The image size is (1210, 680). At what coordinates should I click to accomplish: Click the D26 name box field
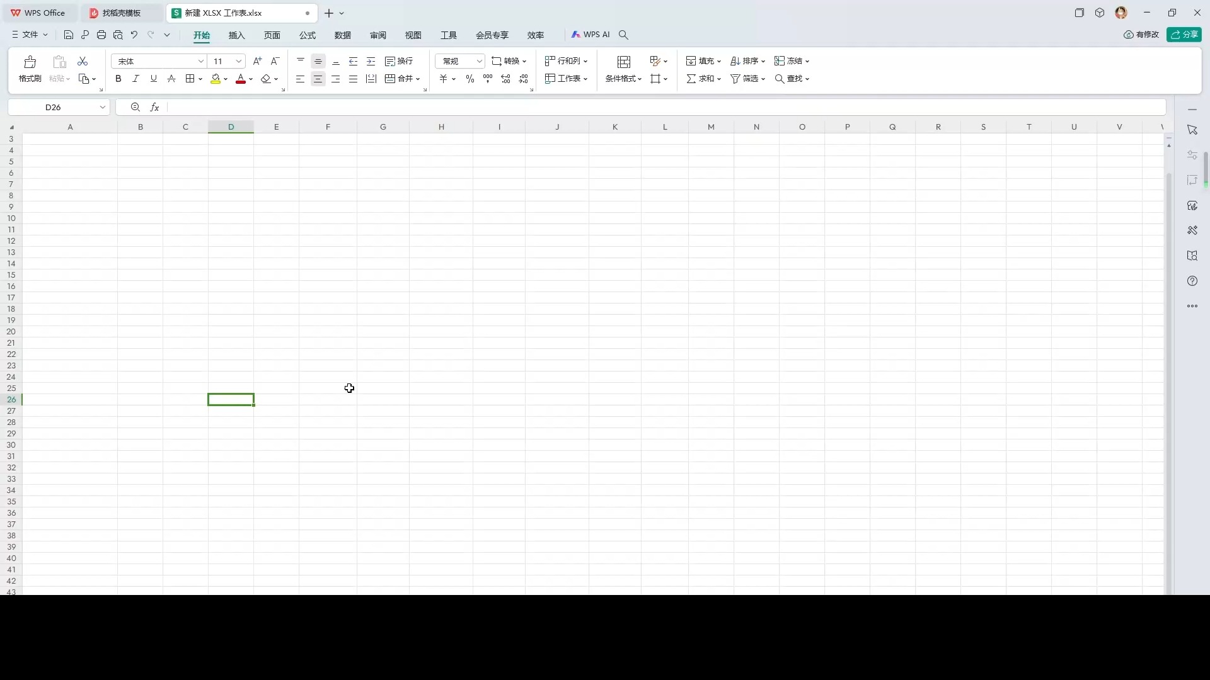53,108
